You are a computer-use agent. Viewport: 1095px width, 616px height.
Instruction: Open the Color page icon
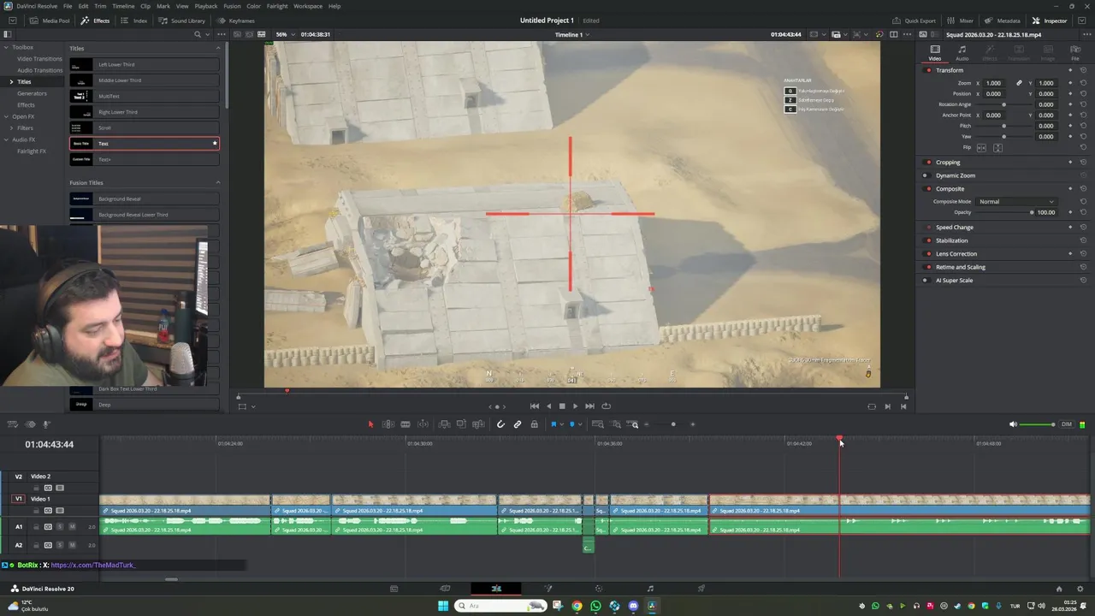pos(599,589)
